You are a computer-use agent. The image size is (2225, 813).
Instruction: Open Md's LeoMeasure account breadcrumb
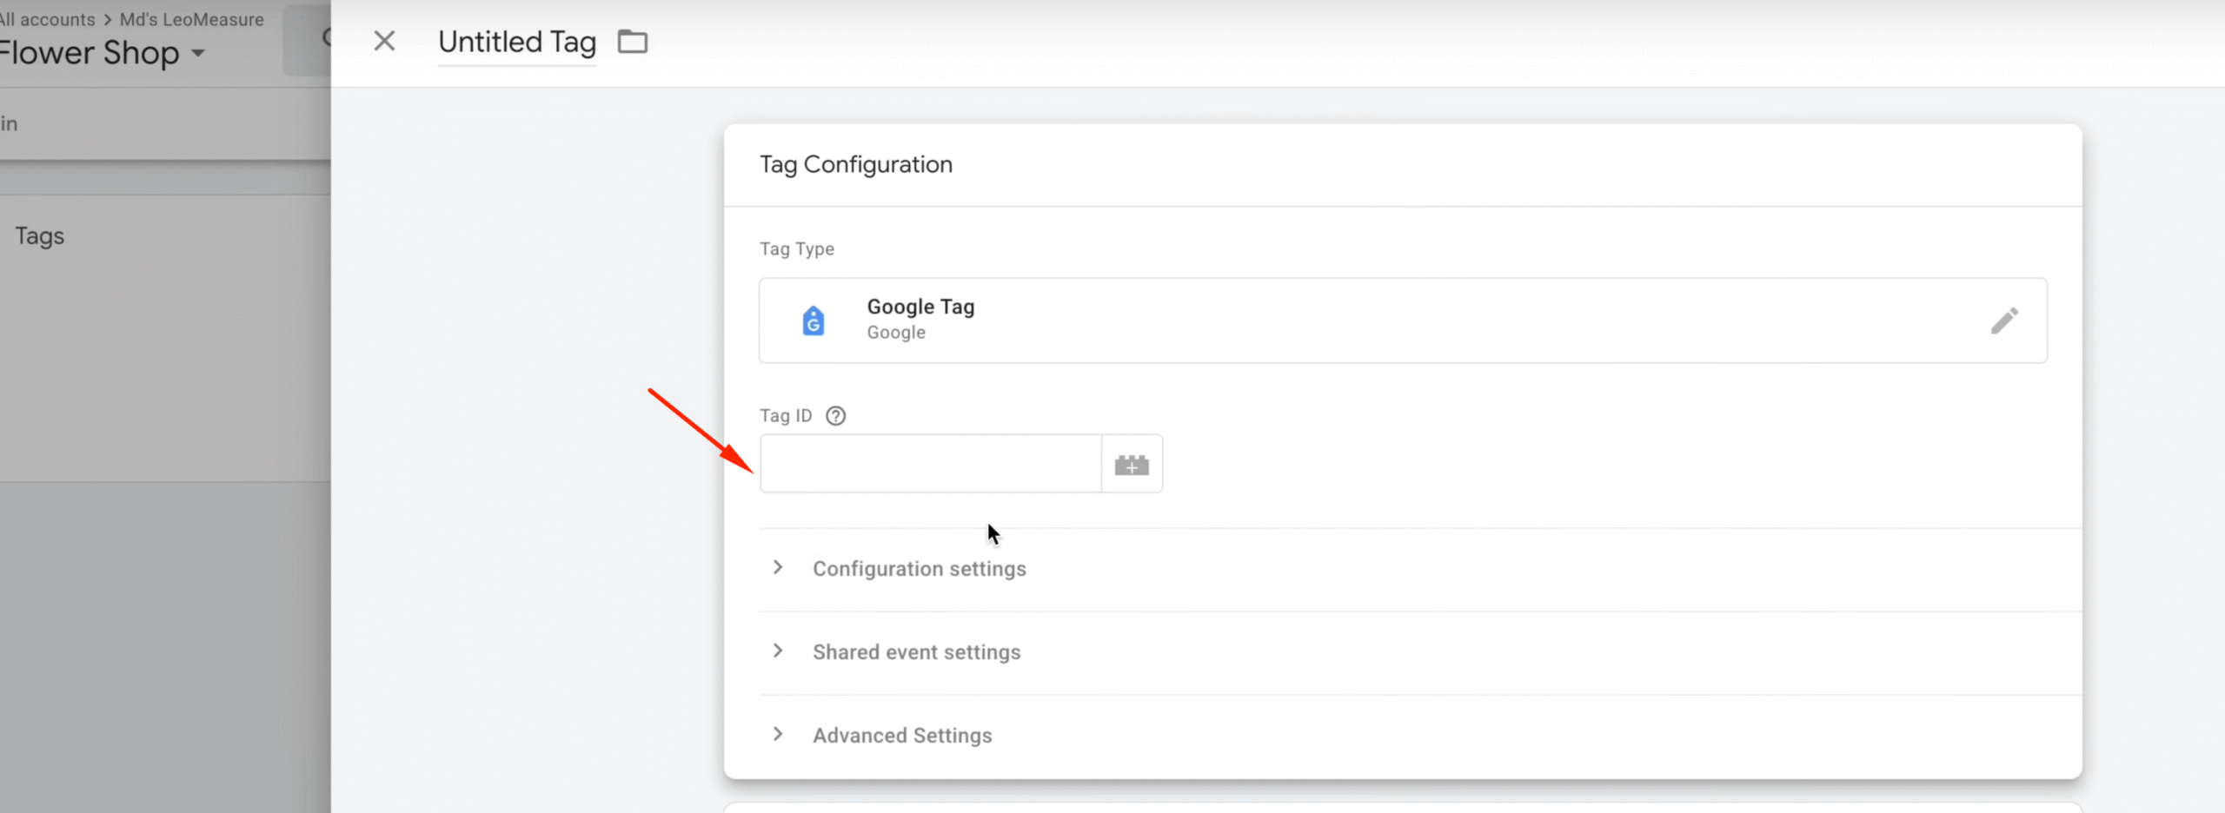tap(191, 19)
